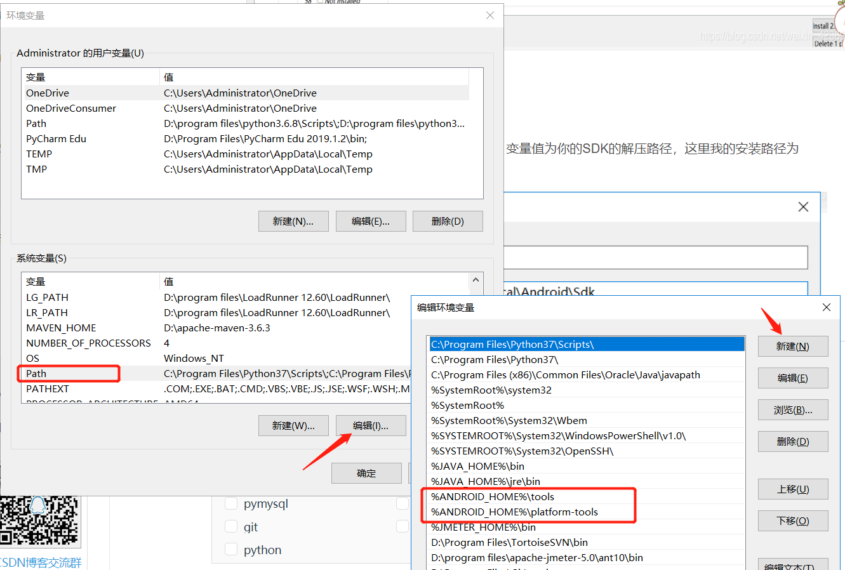This screenshot has width=845, height=570.
Task: Select the PATHEXT system variable
Action: [217, 389]
